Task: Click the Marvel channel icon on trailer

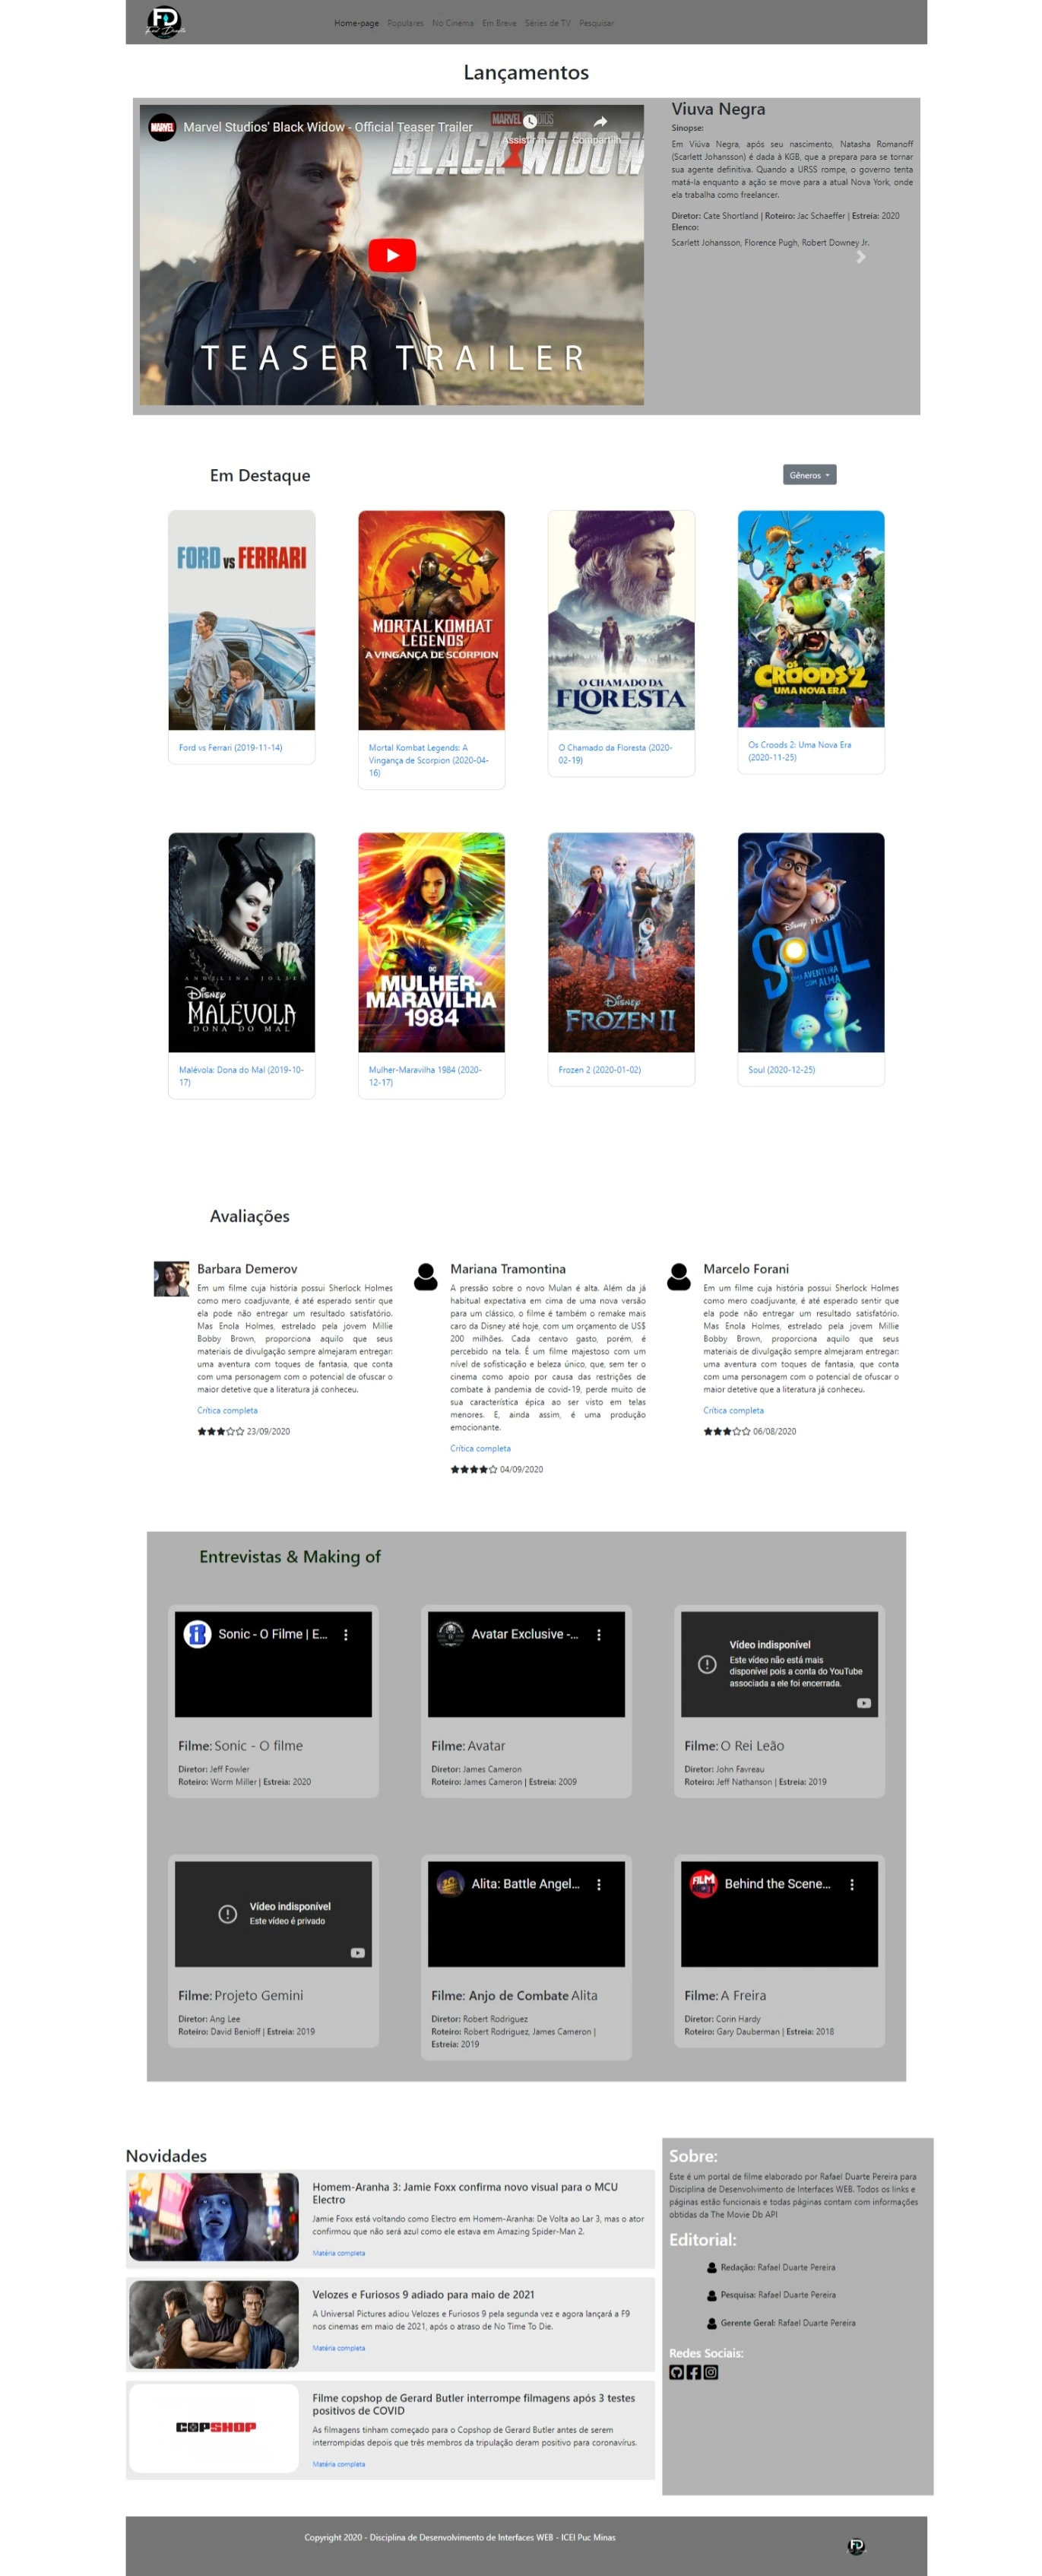Action: point(162,127)
